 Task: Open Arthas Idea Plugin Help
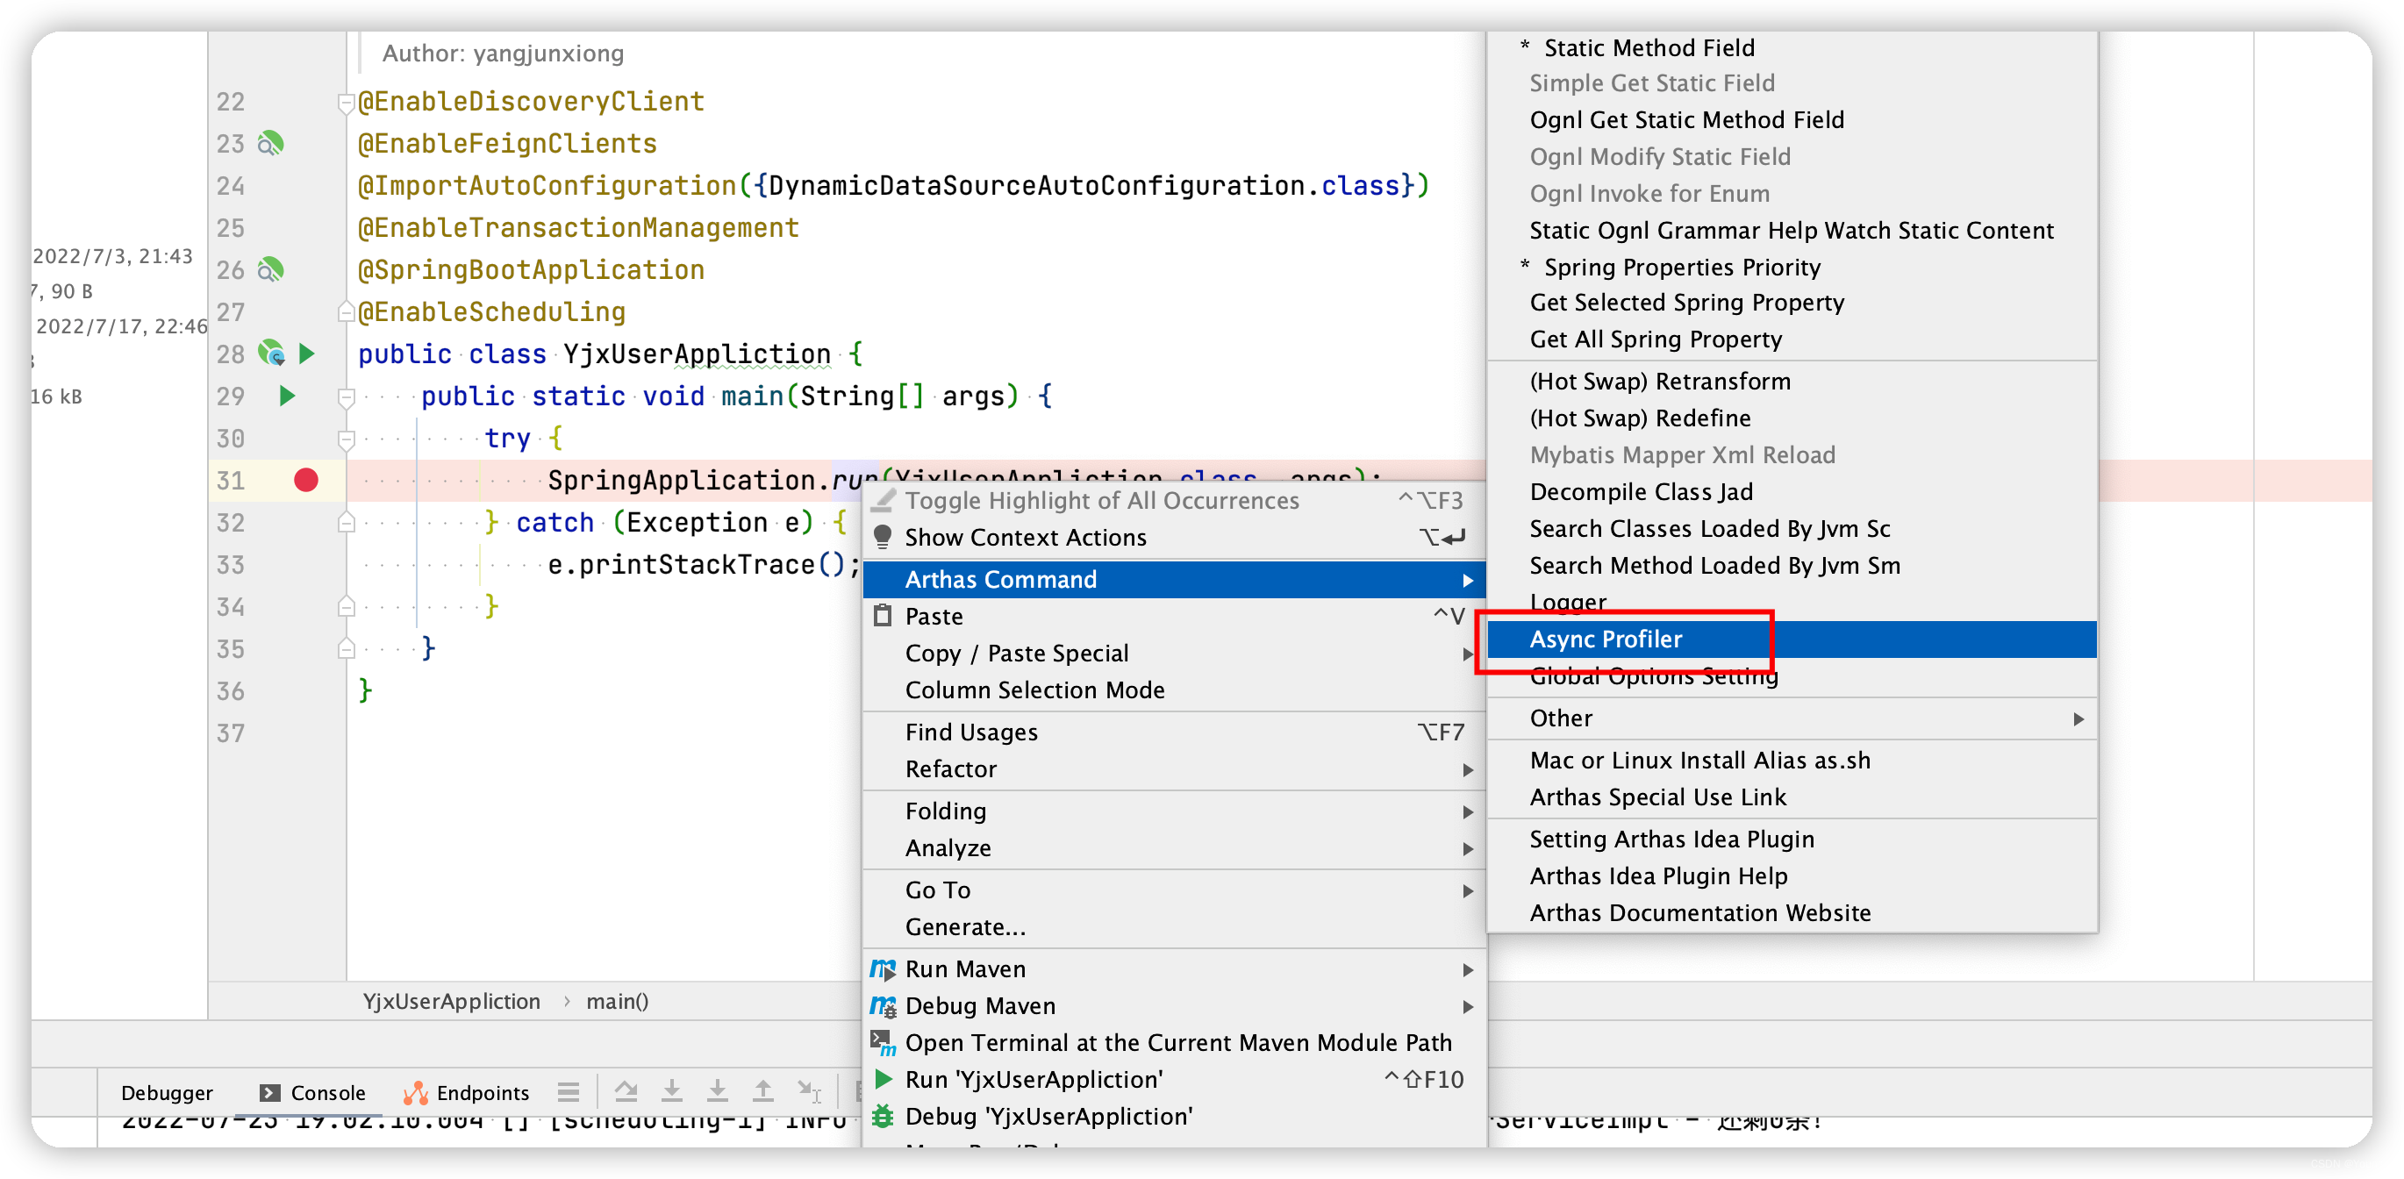pyautogui.click(x=1792, y=875)
